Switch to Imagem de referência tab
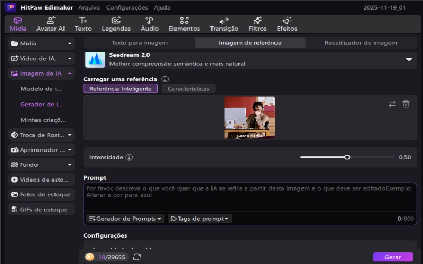 [x=250, y=43]
